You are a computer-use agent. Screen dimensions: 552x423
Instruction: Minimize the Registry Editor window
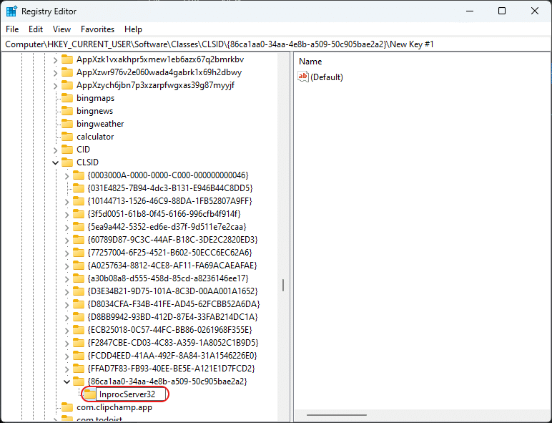tap(470, 11)
